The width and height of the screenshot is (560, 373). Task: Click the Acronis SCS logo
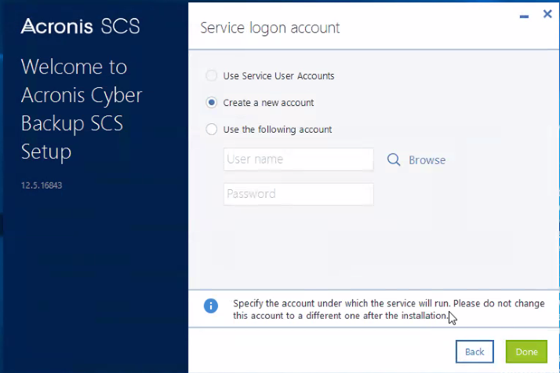pos(80,27)
